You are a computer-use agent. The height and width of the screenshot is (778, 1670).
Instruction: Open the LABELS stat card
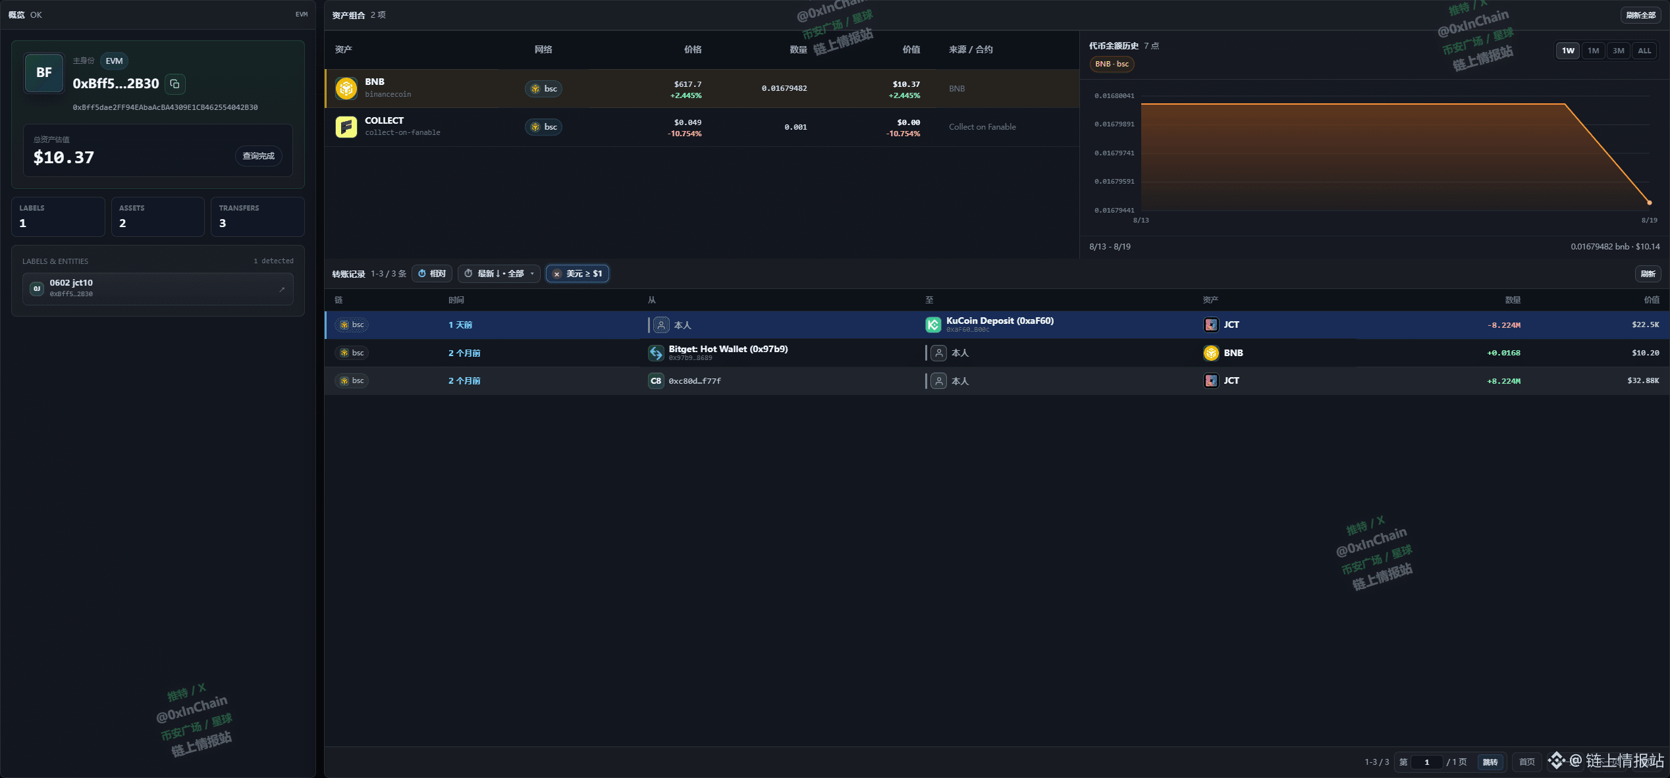click(58, 217)
